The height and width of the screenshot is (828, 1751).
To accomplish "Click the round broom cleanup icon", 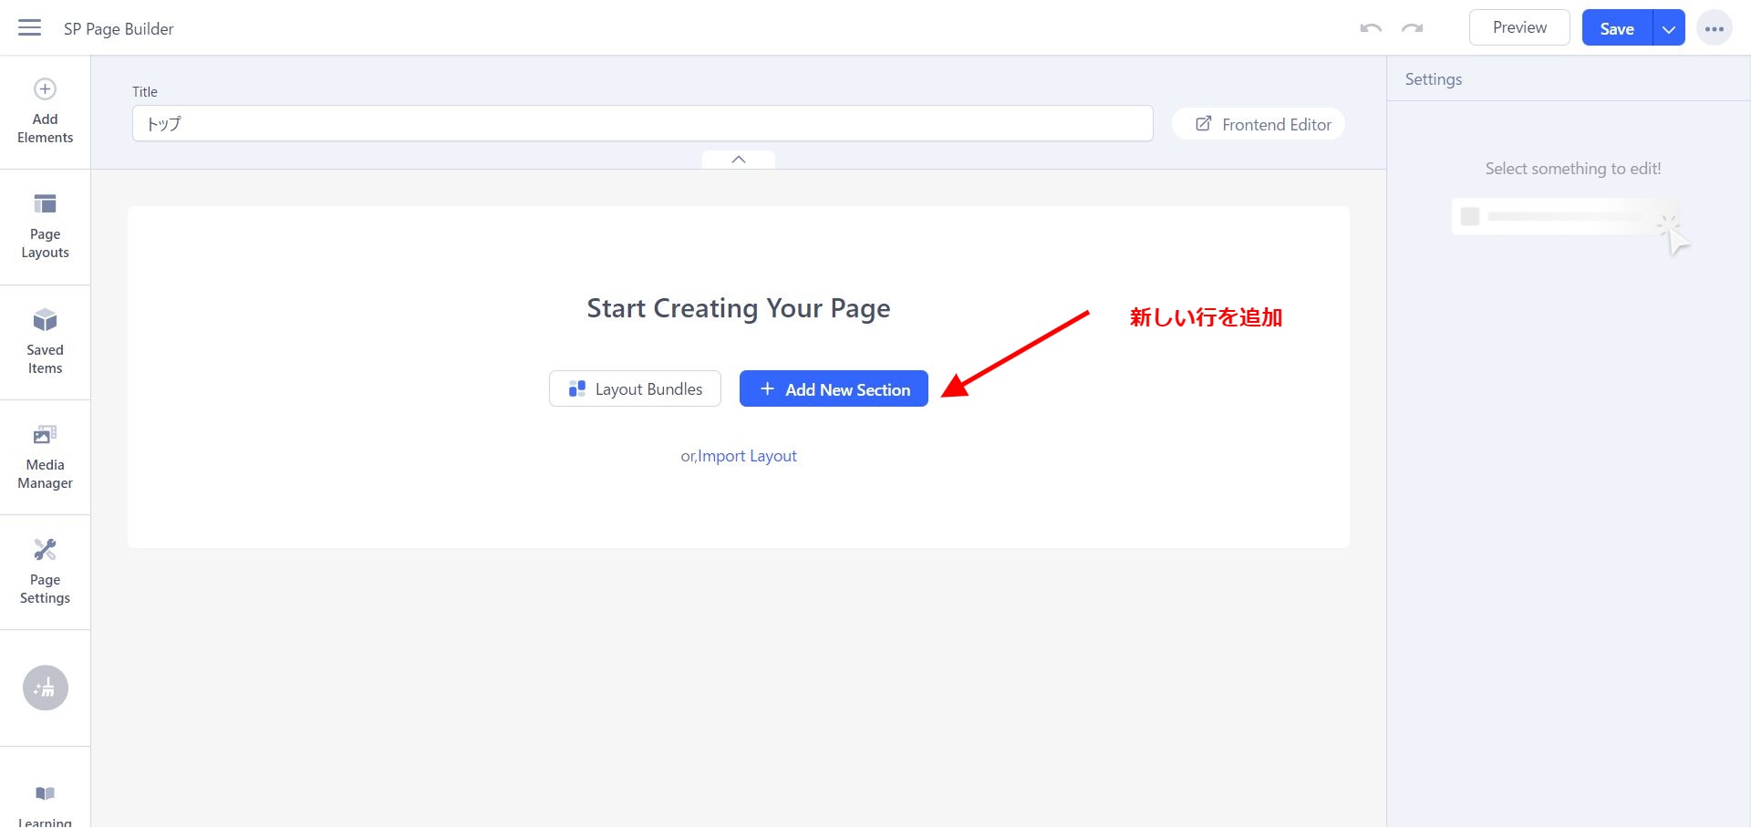I will [x=45, y=688].
